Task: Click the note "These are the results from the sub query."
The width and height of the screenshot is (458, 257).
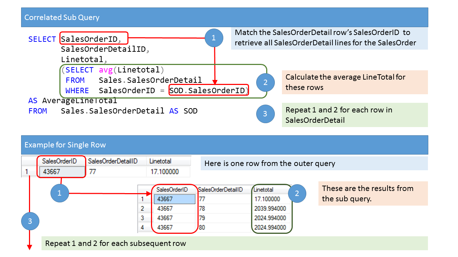Action: 373,193
